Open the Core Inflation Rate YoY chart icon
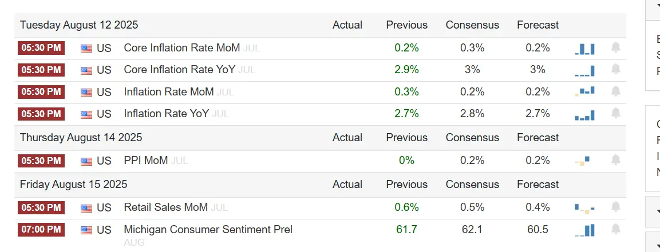 tap(584, 70)
